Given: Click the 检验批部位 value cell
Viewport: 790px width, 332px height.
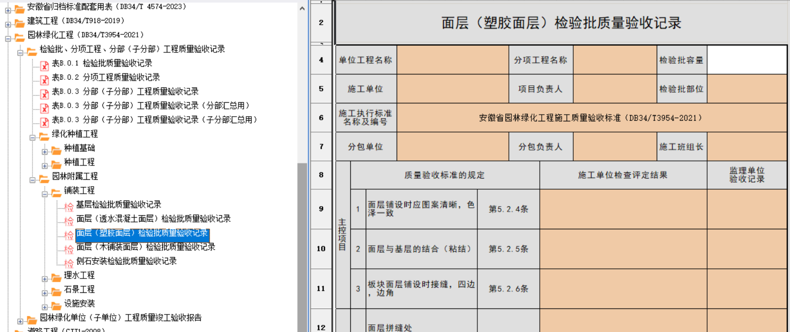Looking at the screenshot, I should tap(747, 89).
